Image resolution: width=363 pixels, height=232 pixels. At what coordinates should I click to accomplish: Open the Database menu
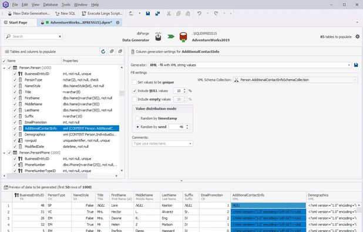[x=51, y=4]
